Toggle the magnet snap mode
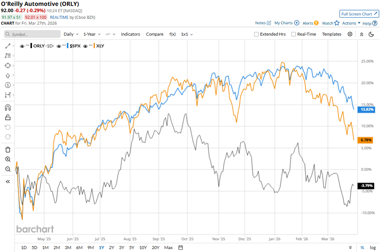The height and width of the screenshot is (252, 381). 8,108
